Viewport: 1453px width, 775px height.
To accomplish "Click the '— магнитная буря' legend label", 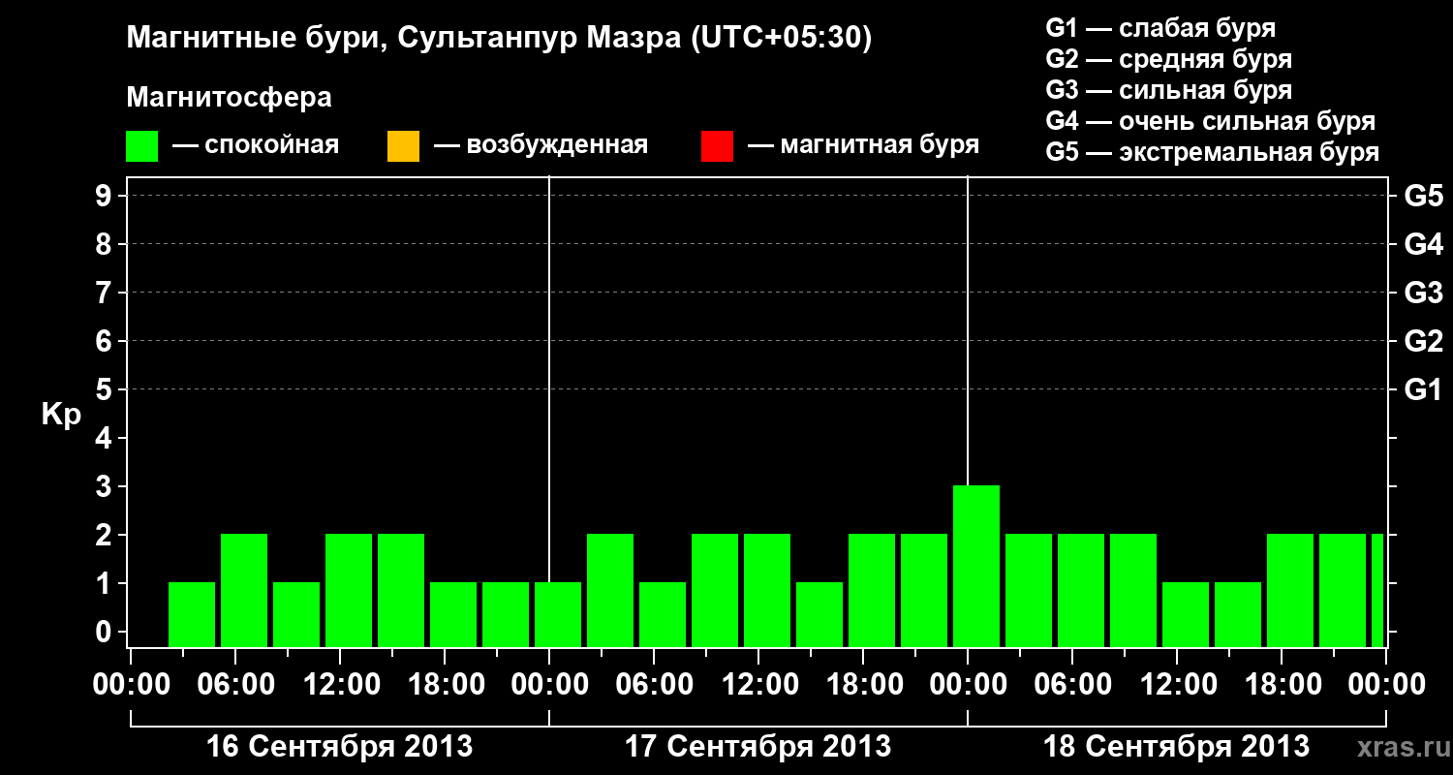I will [863, 145].
